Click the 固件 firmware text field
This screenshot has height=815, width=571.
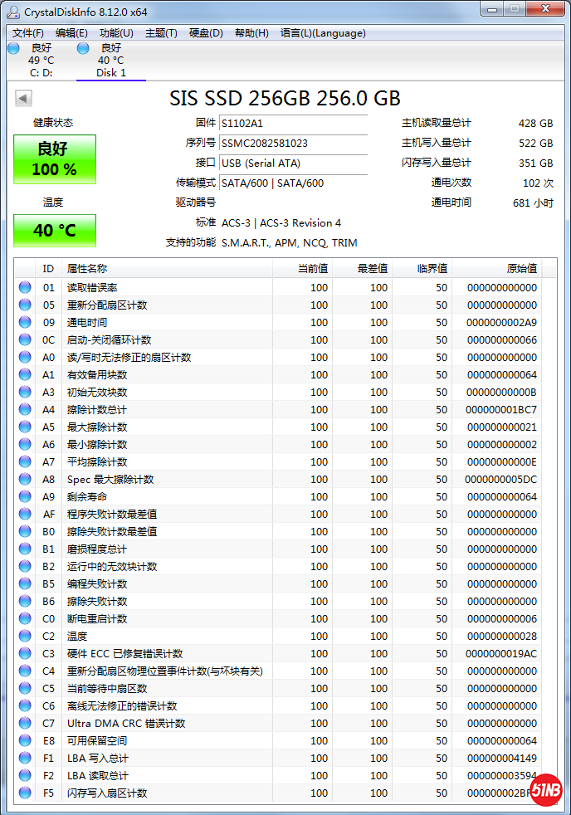click(293, 124)
